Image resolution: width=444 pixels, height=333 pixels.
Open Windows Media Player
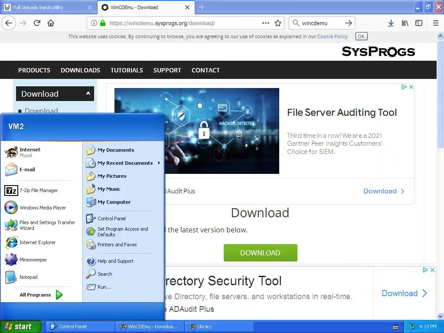41,208
